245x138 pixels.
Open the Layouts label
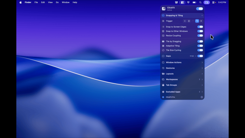click(170, 74)
